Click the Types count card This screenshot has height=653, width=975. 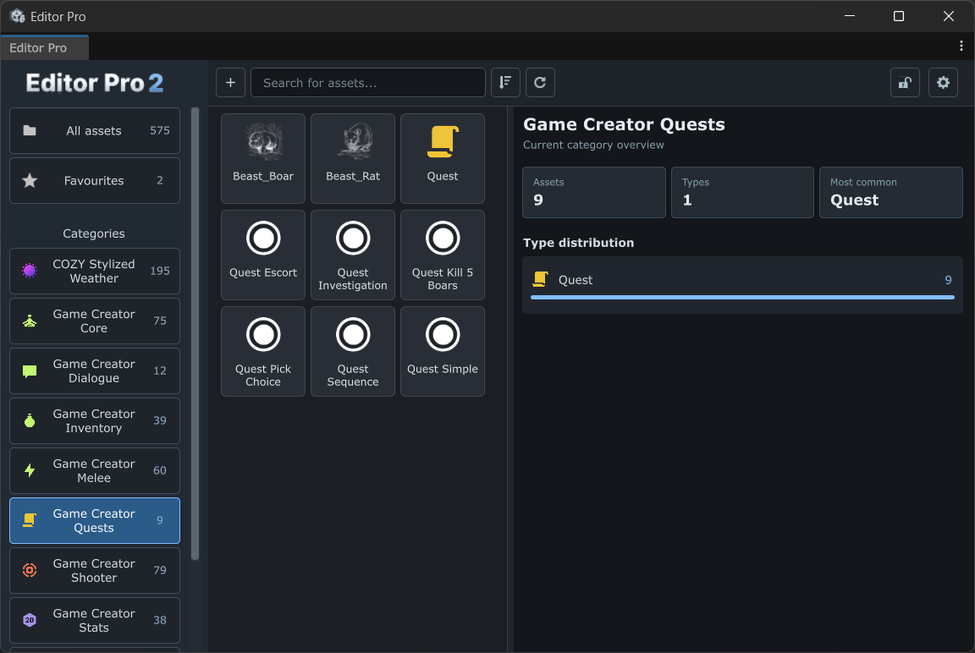tap(742, 192)
